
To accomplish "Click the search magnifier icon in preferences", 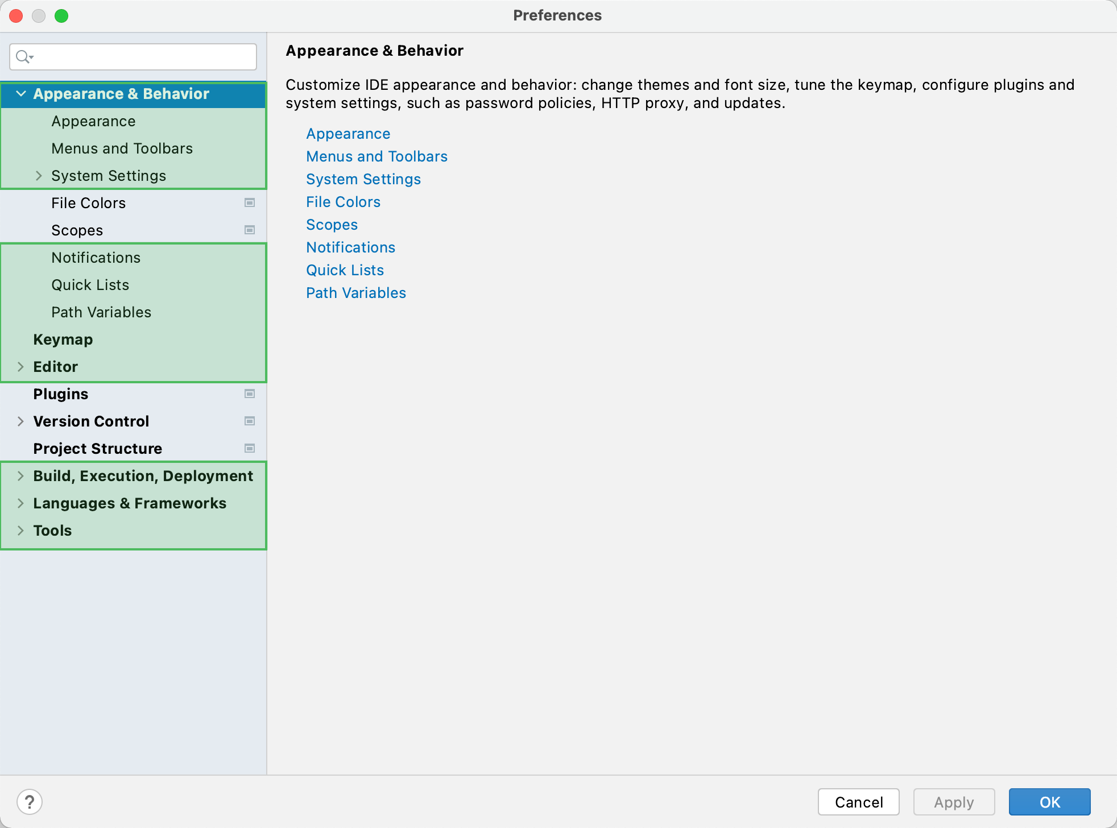I will [23, 56].
